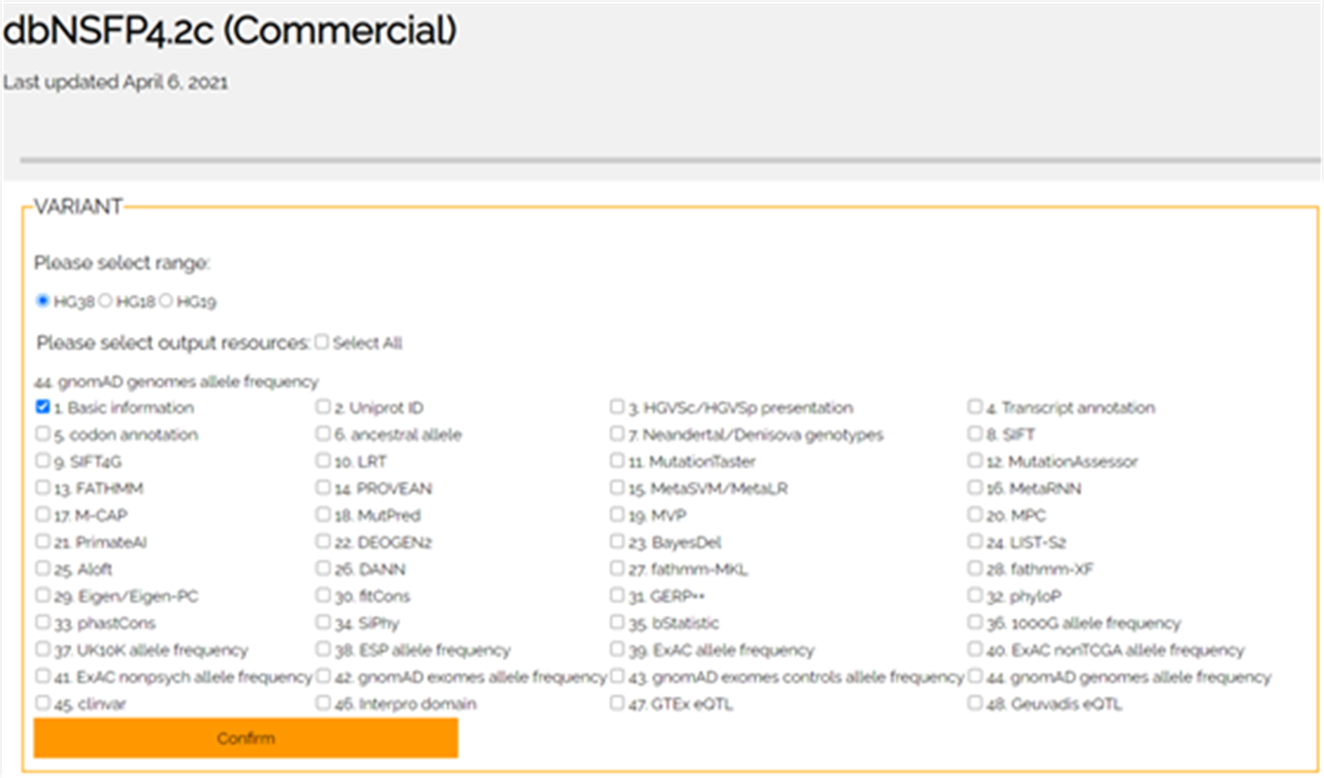Tick the Interpro domain checkbox
Screen dimensions: 1324x778
point(324,703)
